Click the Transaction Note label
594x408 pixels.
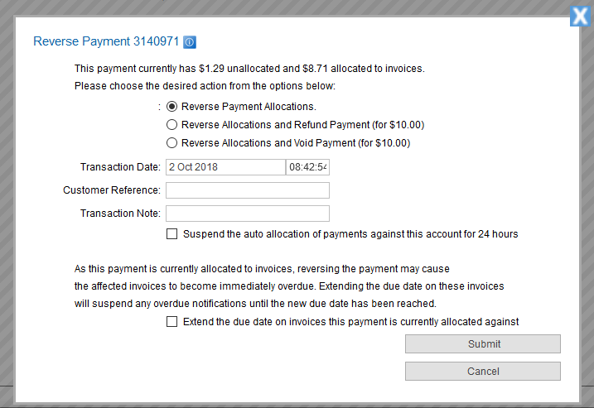(120, 214)
